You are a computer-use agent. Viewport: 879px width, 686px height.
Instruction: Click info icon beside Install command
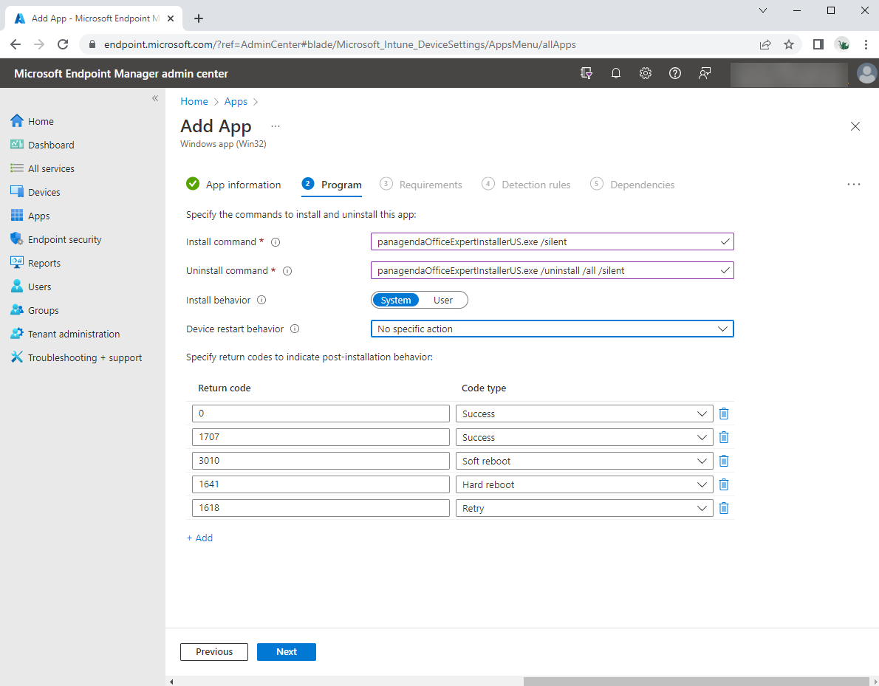[x=276, y=242]
